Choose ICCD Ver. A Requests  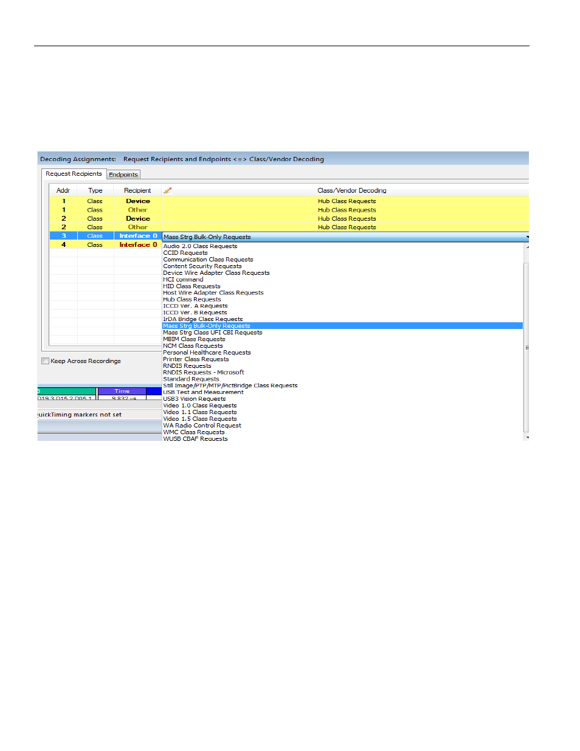pyautogui.click(x=195, y=306)
